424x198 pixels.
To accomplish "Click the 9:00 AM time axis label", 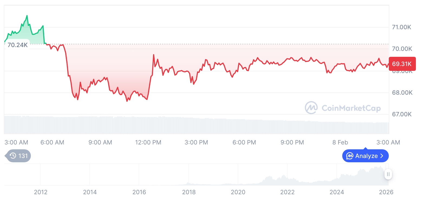I will pos(100,142).
